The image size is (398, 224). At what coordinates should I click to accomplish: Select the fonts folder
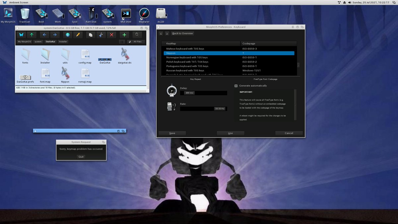(x=25, y=56)
